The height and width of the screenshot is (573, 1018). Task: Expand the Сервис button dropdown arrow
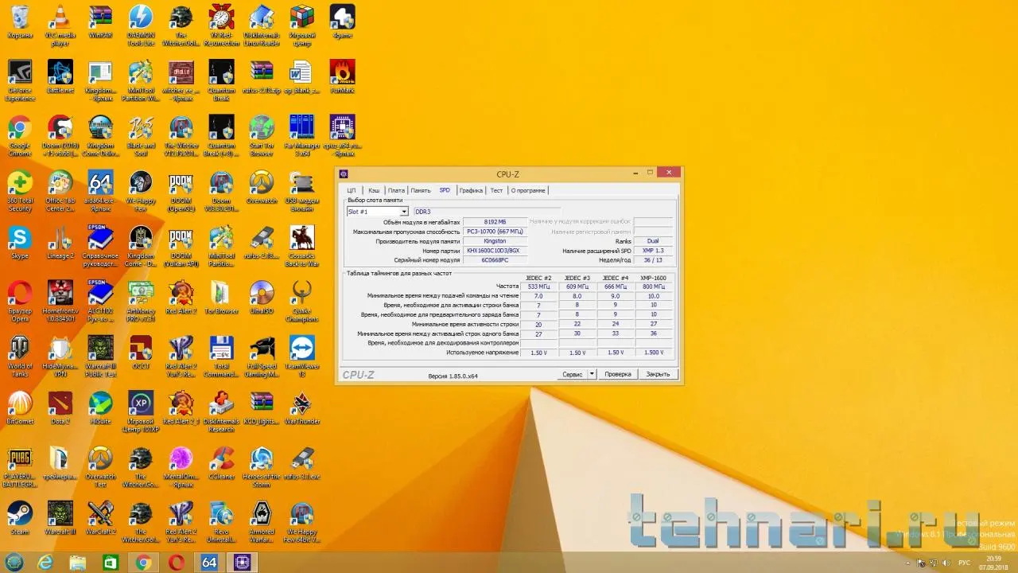coord(591,374)
